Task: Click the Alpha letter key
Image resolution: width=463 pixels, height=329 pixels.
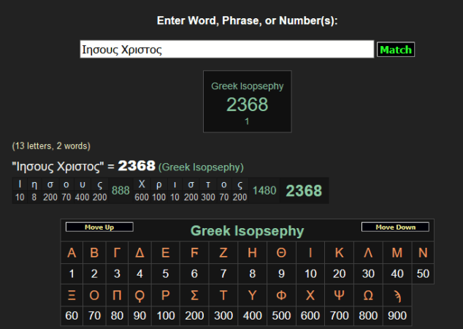Action: click(x=72, y=253)
